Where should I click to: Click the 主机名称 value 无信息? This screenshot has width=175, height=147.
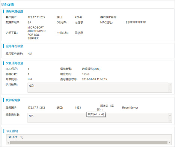tap(79, 33)
